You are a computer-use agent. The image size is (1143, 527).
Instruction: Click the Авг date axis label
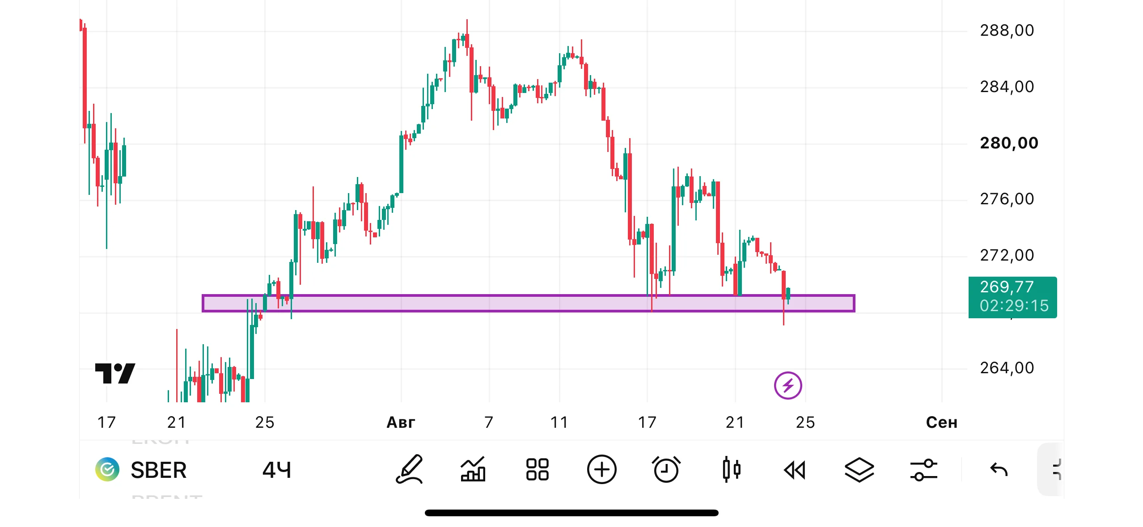[401, 422]
